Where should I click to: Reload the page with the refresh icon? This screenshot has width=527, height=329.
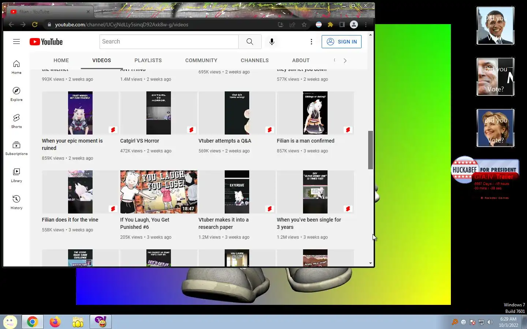(x=35, y=24)
